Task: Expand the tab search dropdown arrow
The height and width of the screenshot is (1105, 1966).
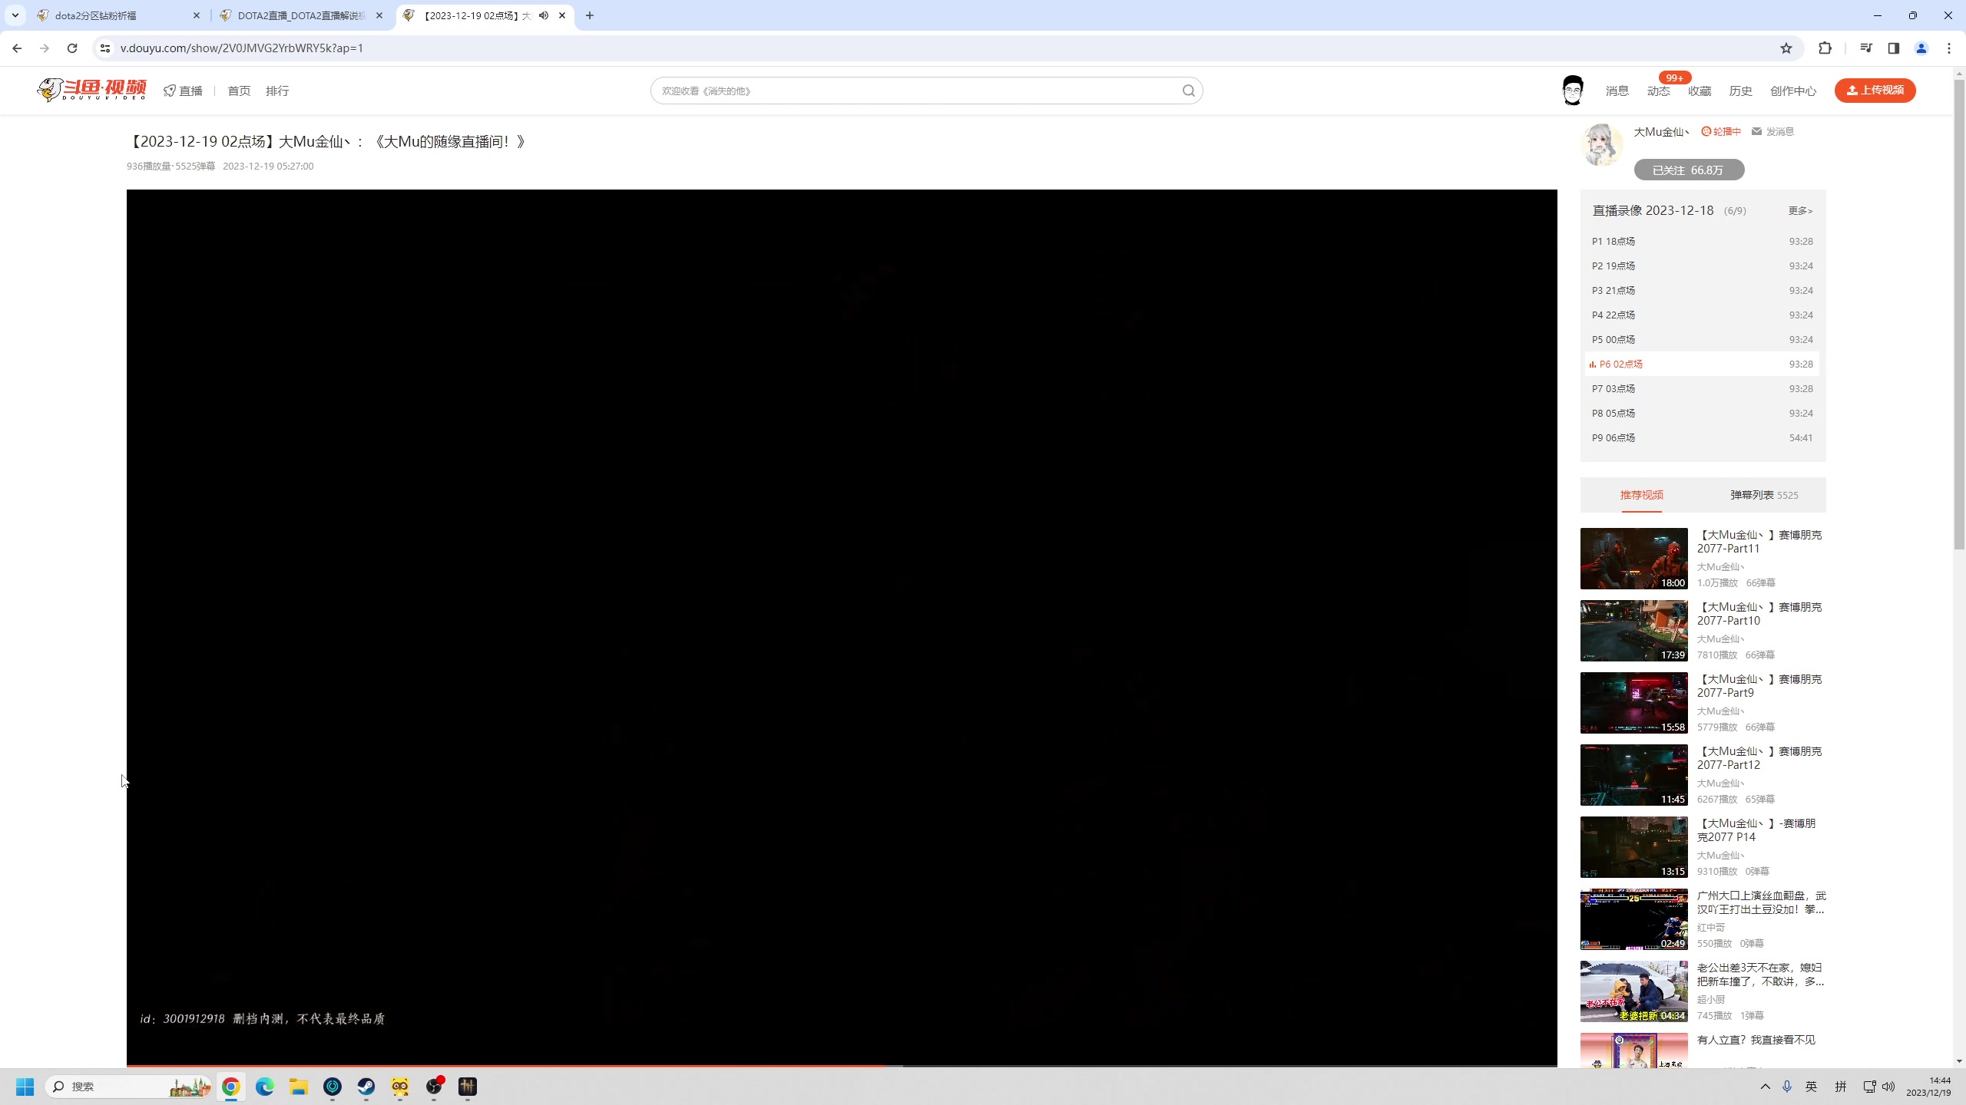Action: coord(15,15)
